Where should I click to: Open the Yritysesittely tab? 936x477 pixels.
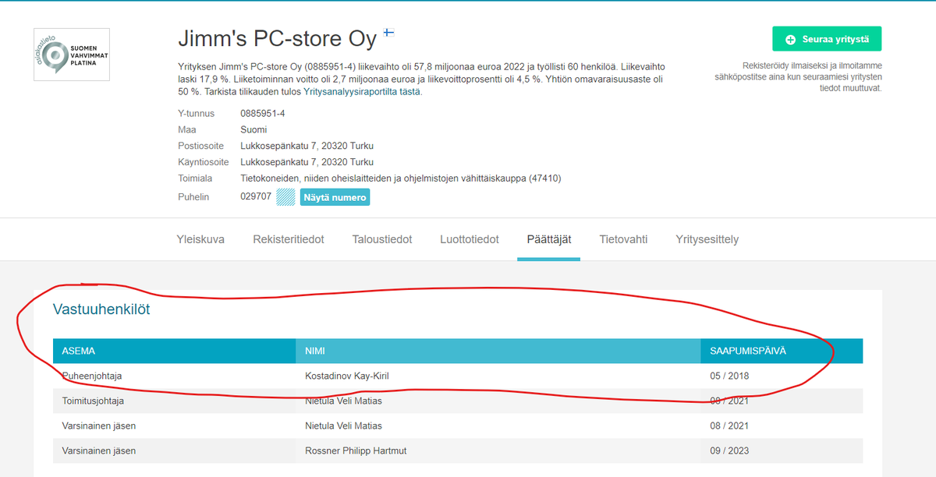tap(707, 239)
